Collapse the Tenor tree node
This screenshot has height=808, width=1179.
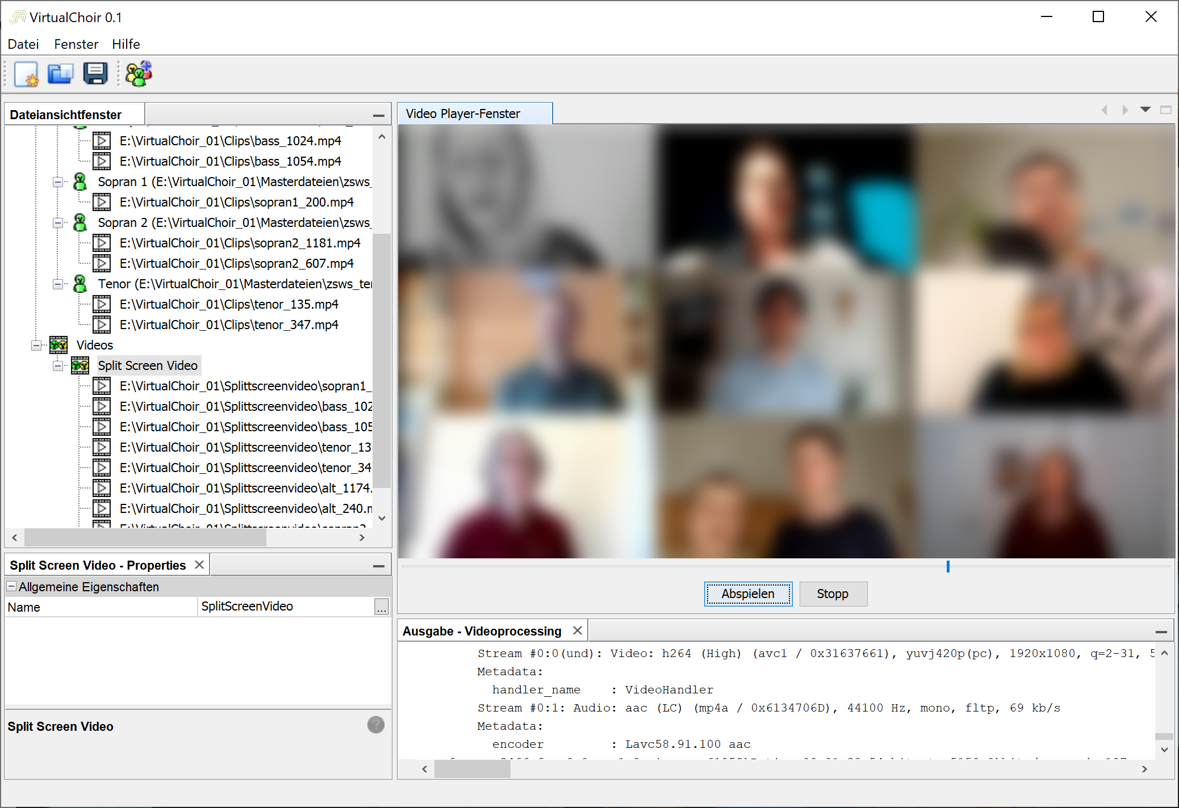click(58, 284)
